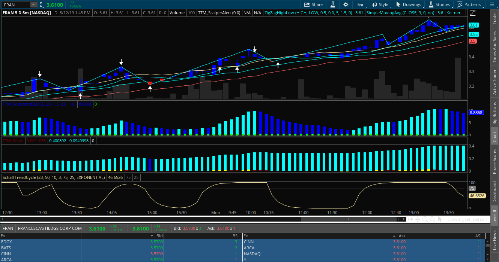Open chart settings gear icon
Image resolution: width=499 pixels, height=262 pixels.
[346, 4]
